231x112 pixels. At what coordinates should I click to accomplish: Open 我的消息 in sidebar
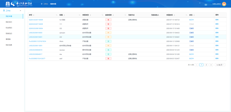point(9,45)
